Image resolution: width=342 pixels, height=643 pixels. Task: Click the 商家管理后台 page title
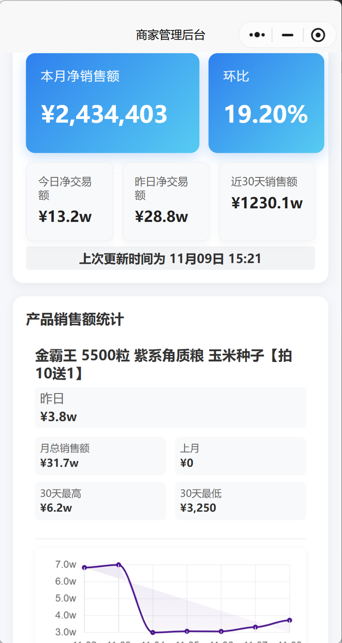click(x=171, y=35)
